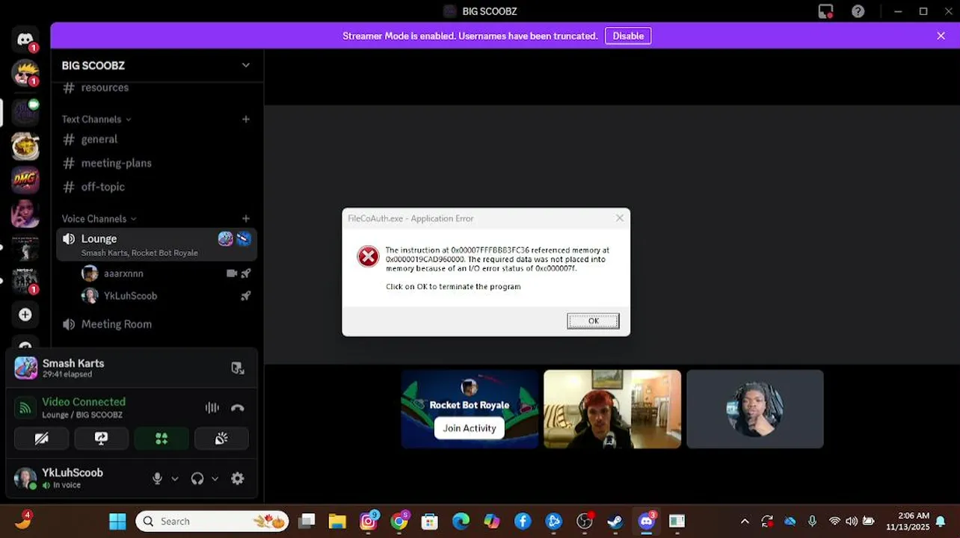
Task: Open headphone output options chevron
Action: (215, 479)
